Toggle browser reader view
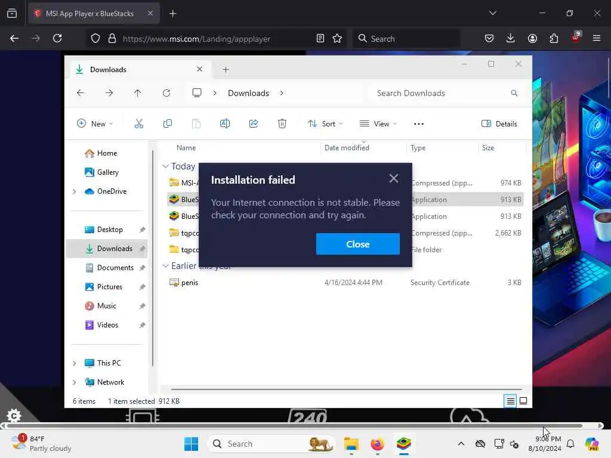The width and height of the screenshot is (611, 458). pyautogui.click(x=320, y=38)
